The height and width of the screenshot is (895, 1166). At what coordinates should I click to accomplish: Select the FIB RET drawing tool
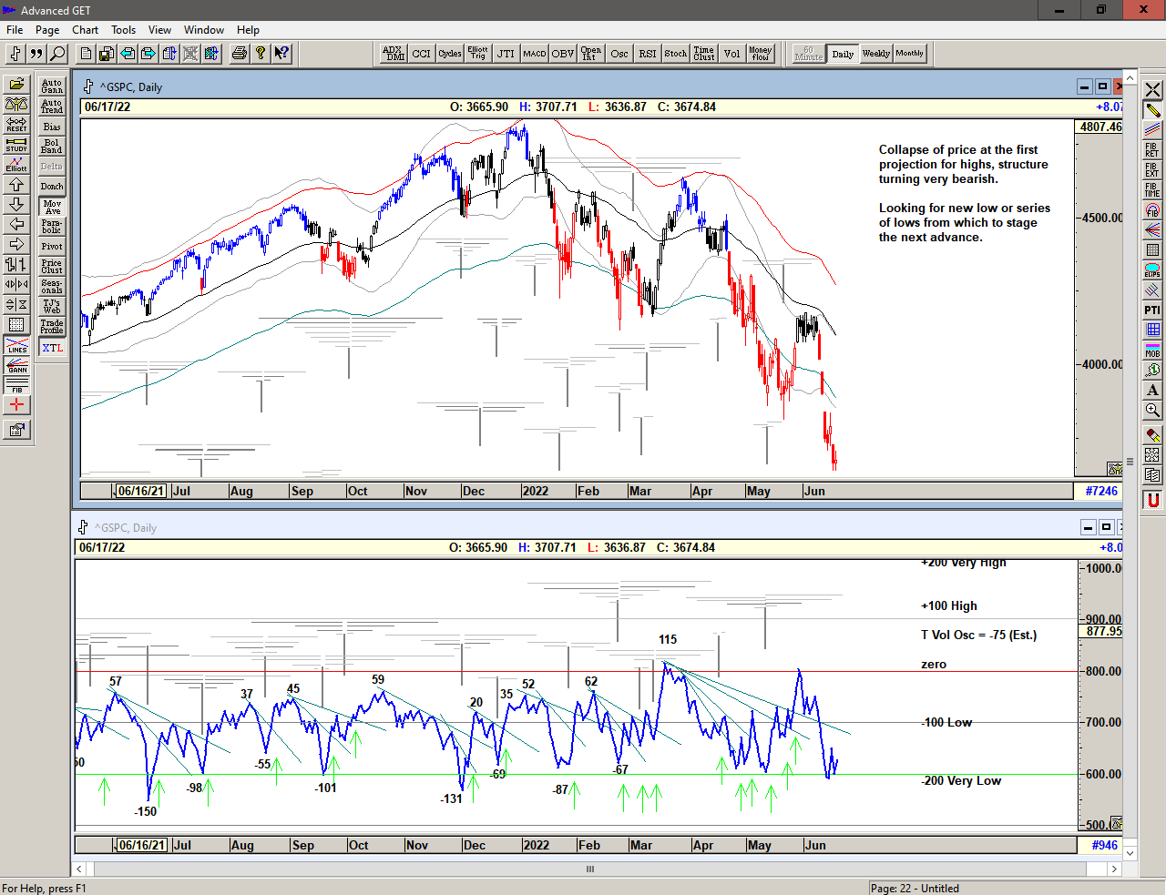tap(1152, 150)
